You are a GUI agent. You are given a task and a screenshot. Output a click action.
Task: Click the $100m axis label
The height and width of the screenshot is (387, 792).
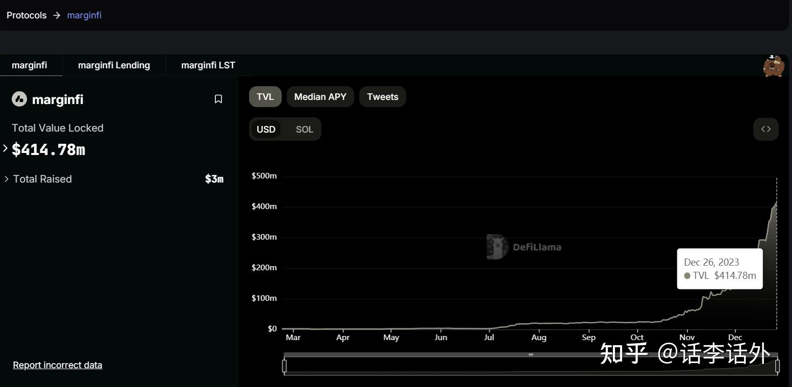[264, 298]
